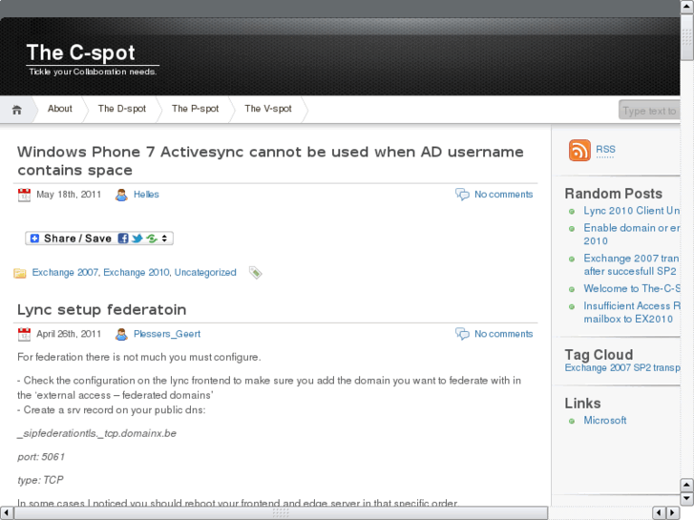Click comment bubble icon of Lync federation post
The height and width of the screenshot is (520, 694).
[462, 334]
